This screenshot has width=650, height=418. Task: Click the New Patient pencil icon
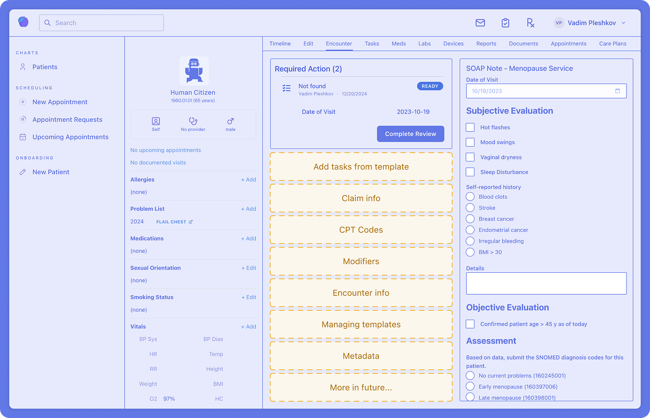23,172
